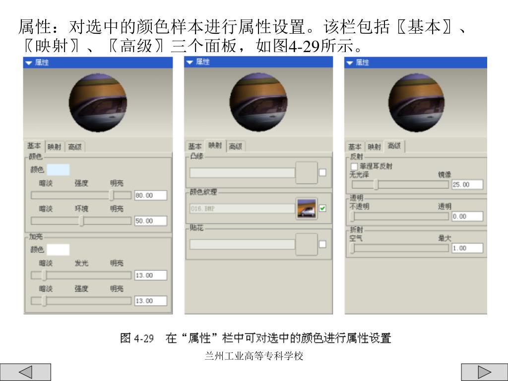Select 高级 tab in right panel
This screenshot has width=508, height=381.
(394, 146)
